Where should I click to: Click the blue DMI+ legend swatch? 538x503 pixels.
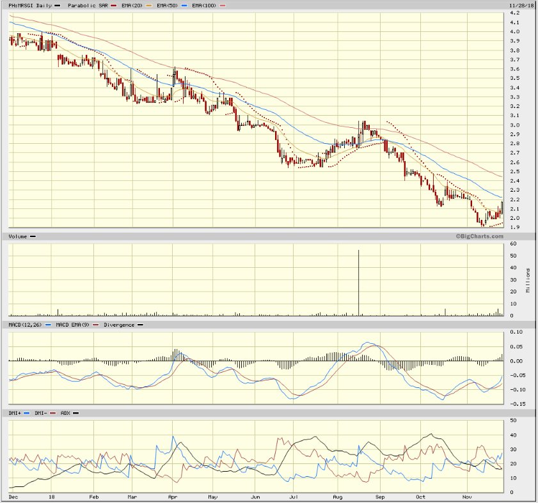(x=27, y=413)
